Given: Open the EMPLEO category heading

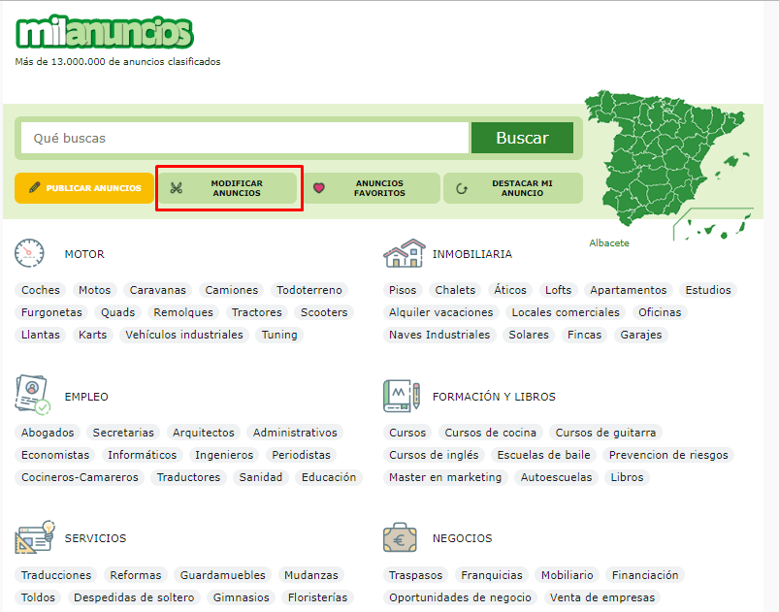Looking at the screenshot, I should point(86,397).
